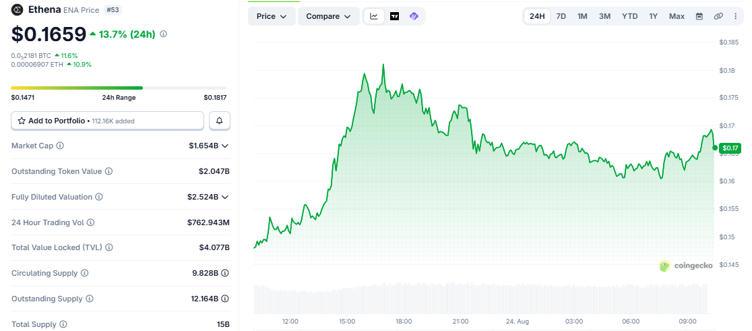Click the 0.00006907 ETH value
The width and height of the screenshot is (752, 331).
(38, 64)
